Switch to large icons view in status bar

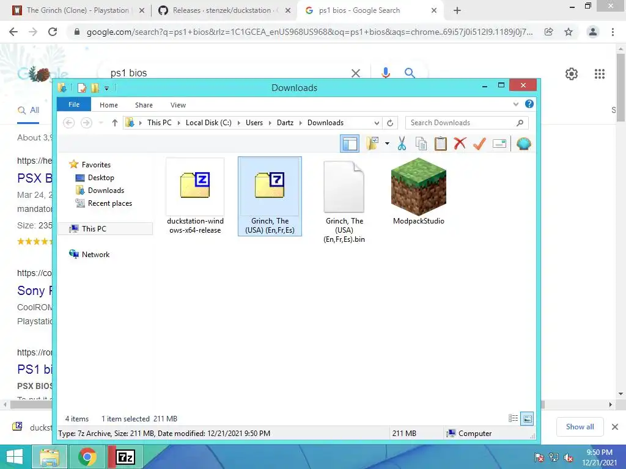527,418
